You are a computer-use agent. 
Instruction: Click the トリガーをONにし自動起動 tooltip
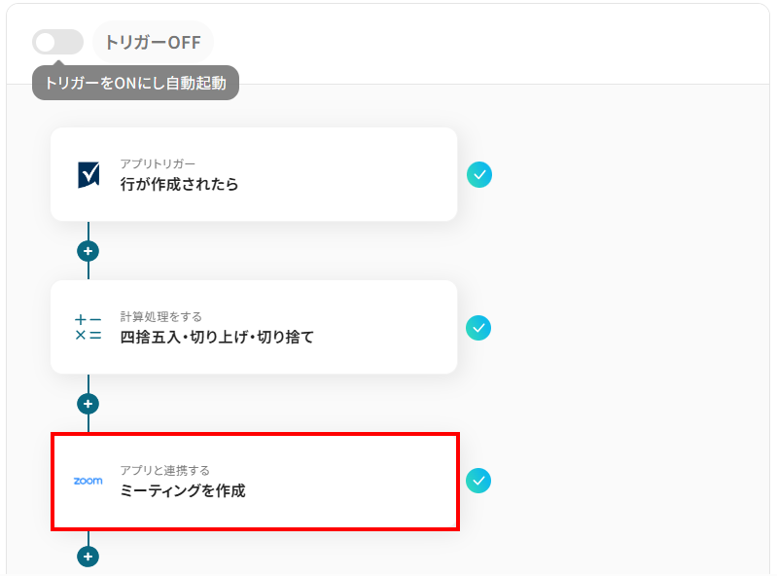click(x=135, y=84)
